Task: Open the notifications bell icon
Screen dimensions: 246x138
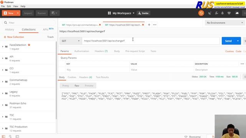Action: [x=223, y=13]
